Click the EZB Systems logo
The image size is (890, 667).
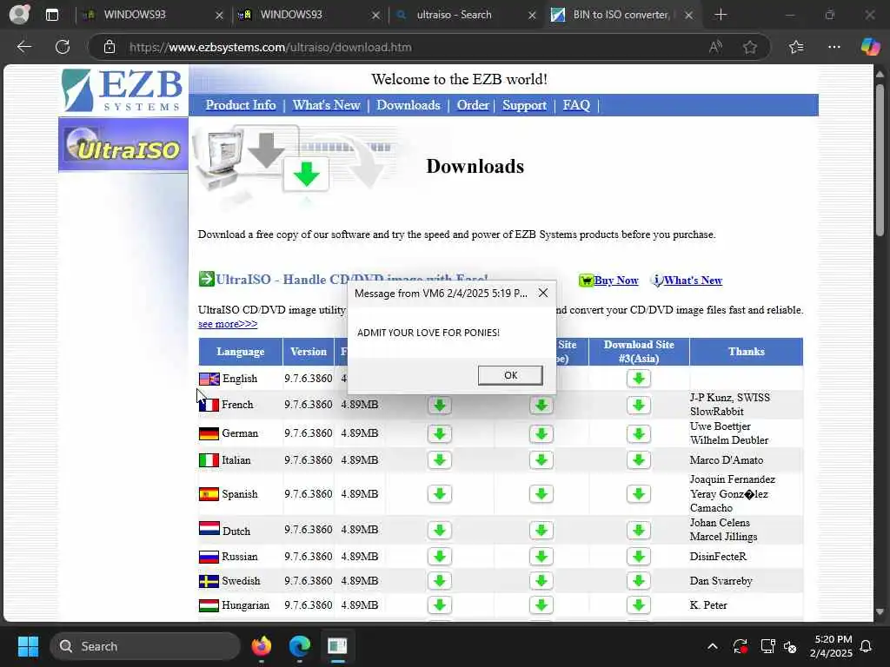point(123,90)
